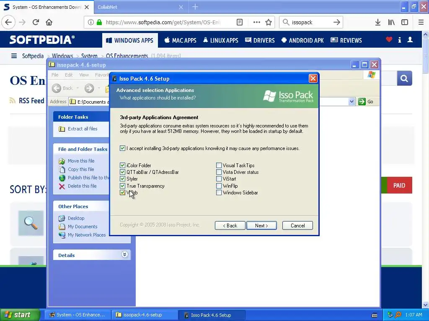This screenshot has height=321, width=429.
Task: Open Softpedia breadcrumb hamburger menu
Action: [x=14, y=56]
